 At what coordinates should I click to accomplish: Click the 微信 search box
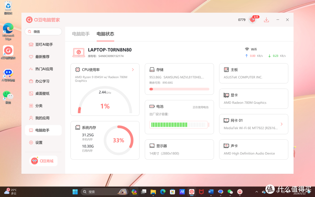(43, 32)
